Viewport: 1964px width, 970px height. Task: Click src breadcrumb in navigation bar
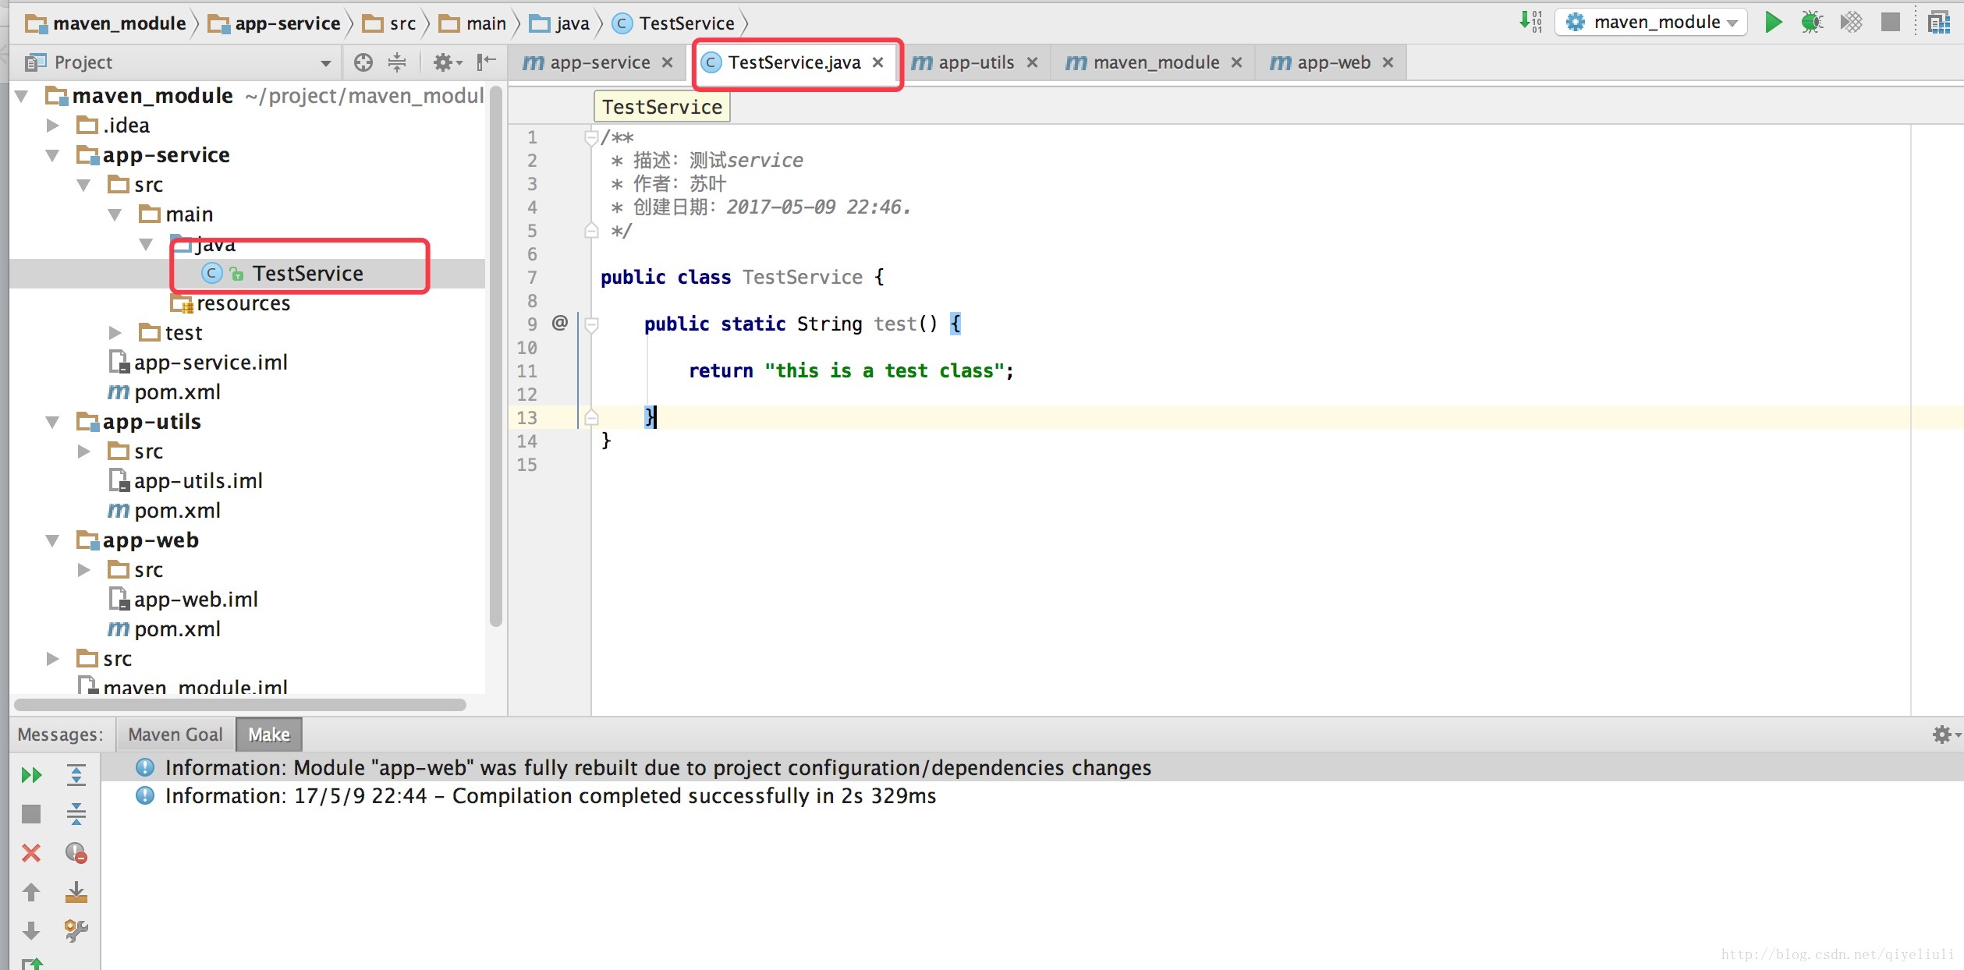pyautogui.click(x=389, y=23)
